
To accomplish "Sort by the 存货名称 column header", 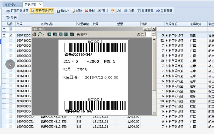I will [58, 24].
